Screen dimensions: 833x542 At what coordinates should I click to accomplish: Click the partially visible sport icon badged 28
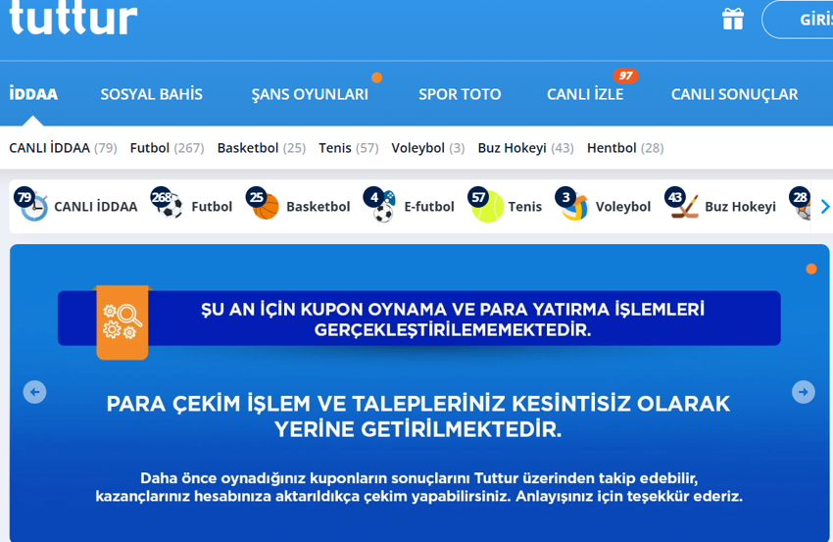point(800,204)
